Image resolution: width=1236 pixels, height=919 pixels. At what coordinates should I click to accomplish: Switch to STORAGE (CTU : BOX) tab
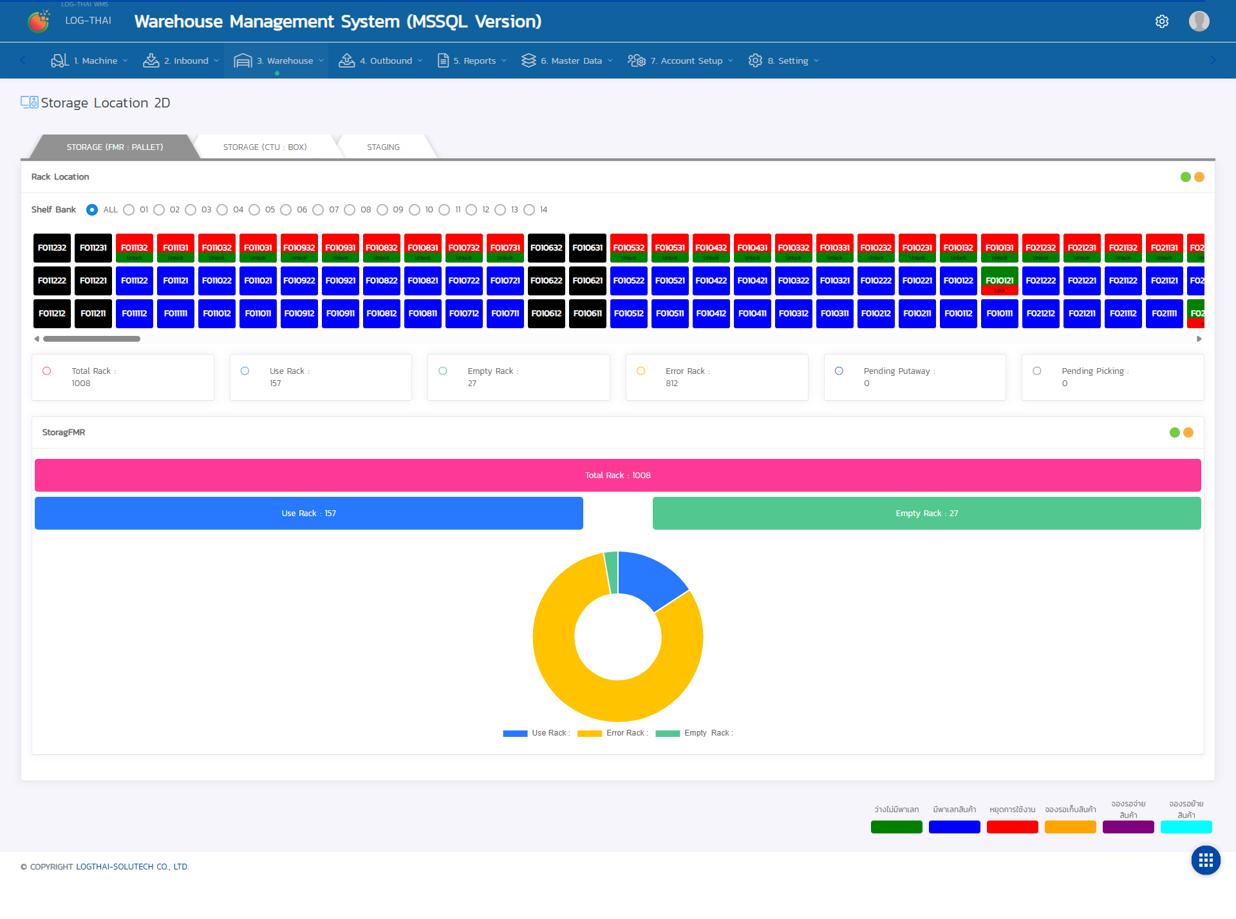[x=265, y=147]
